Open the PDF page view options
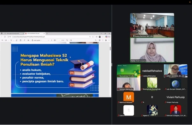 [x=71, y=40]
